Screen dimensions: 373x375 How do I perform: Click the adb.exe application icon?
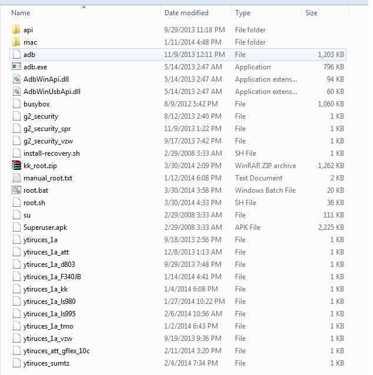click(16, 67)
